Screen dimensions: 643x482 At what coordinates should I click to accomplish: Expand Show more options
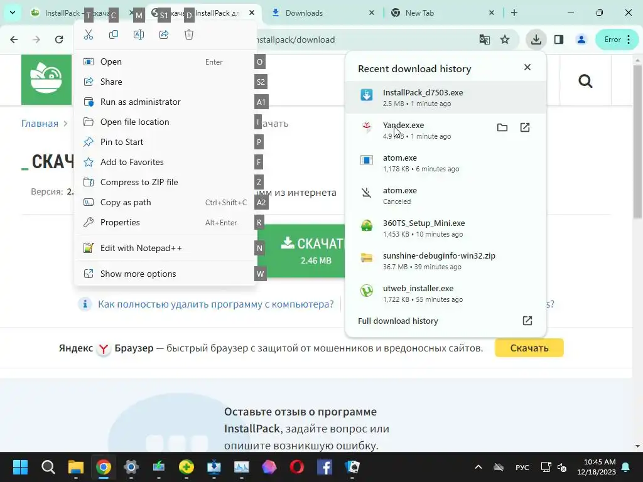165,274
